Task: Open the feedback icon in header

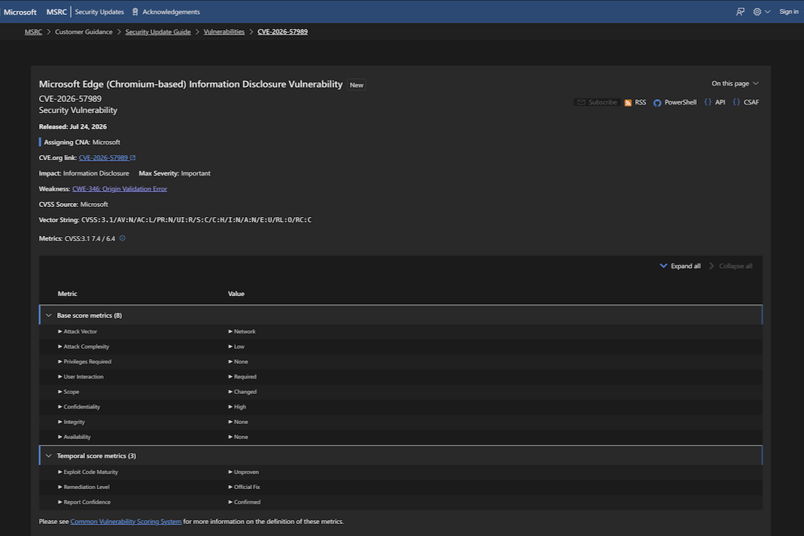Action: coord(740,11)
